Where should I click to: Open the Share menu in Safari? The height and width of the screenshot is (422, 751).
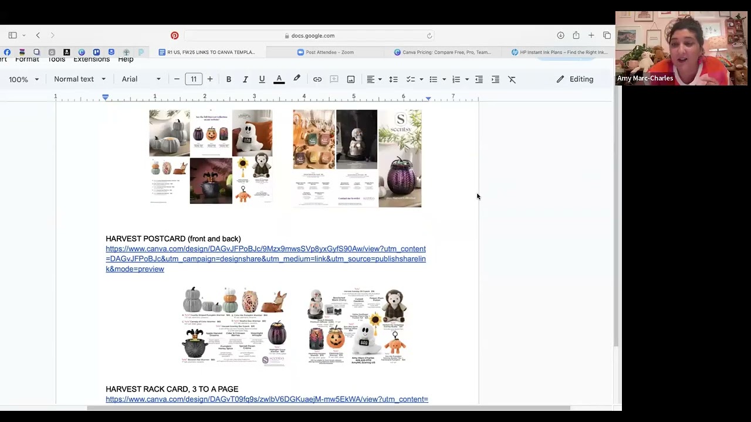coord(576,36)
